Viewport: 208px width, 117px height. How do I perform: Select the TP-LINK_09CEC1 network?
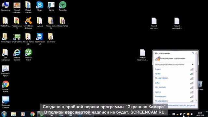[174, 101]
